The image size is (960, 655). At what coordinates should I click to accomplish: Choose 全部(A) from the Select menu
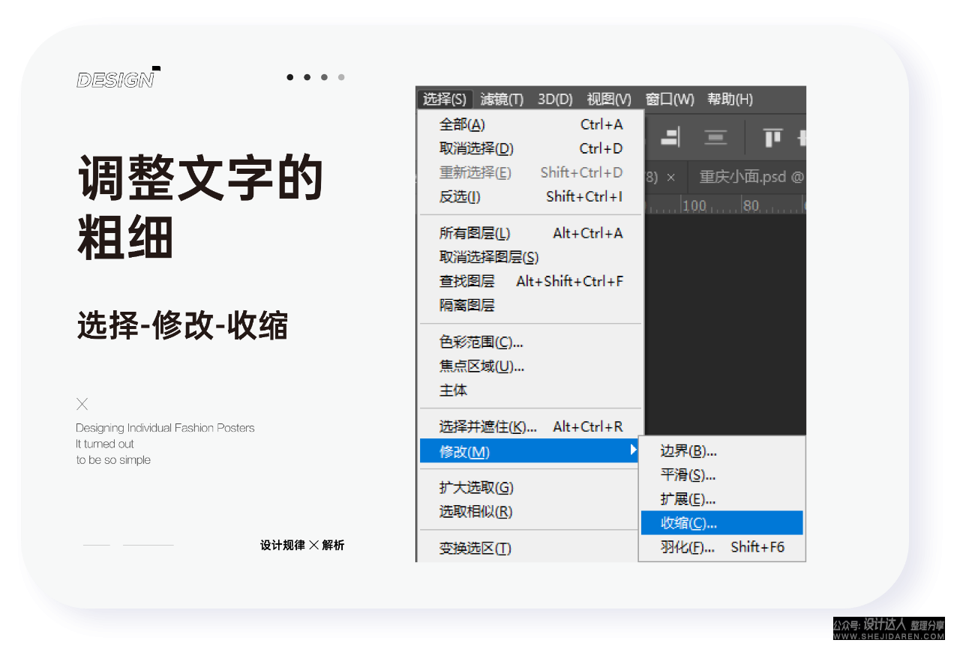pyautogui.click(x=530, y=124)
